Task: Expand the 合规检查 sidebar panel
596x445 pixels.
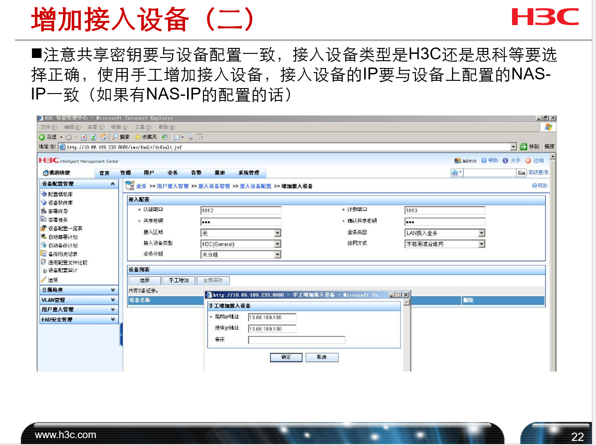Action: pyautogui.click(x=113, y=290)
